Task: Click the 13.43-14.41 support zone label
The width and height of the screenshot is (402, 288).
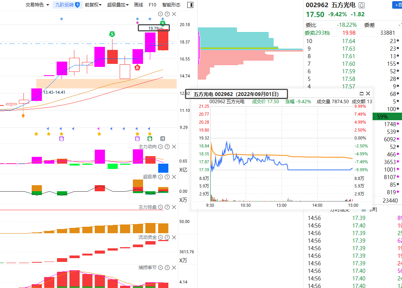Action: click(x=54, y=92)
